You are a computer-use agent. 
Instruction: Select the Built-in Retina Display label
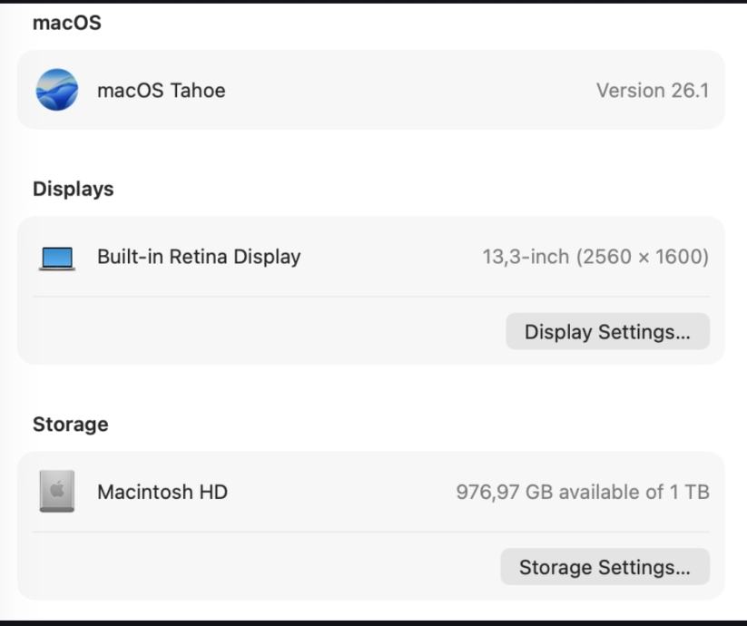coord(199,257)
